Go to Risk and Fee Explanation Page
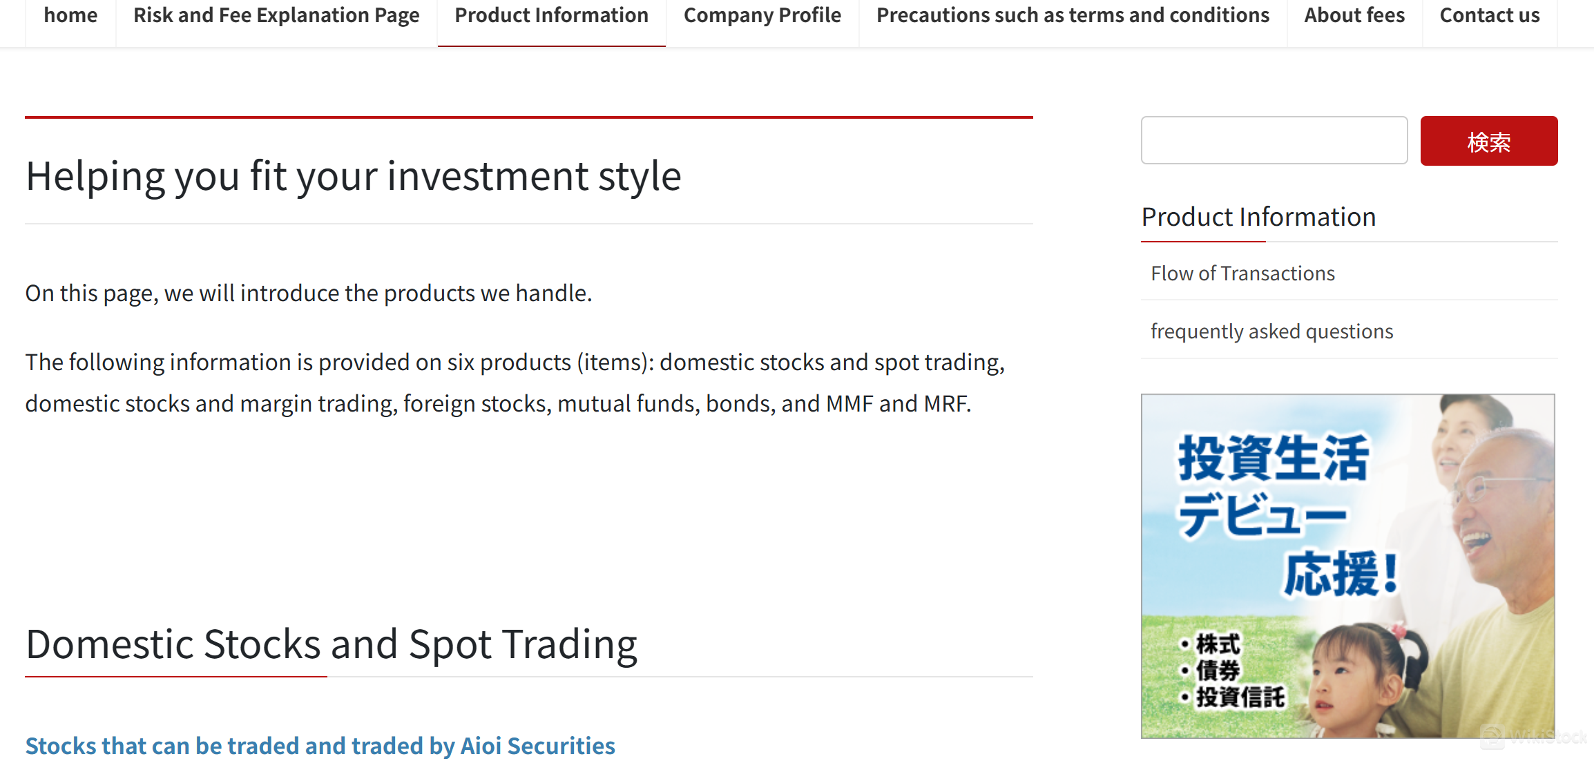The width and height of the screenshot is (1594, 761). point(276,16)
